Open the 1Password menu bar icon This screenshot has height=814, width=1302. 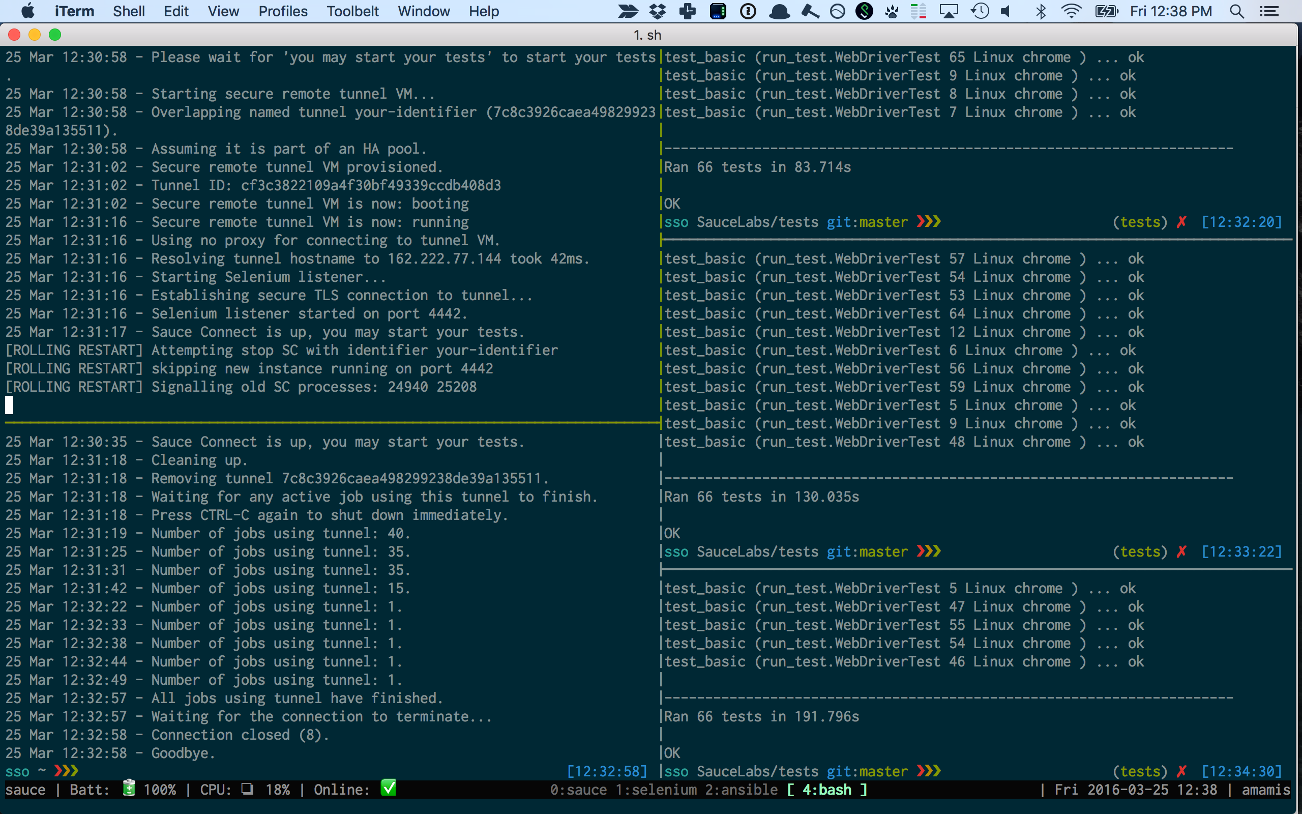pyautogui.click(x=748, y=11)
